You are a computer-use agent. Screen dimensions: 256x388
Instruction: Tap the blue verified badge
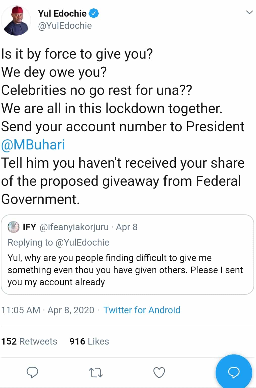[x=94, y=13]
